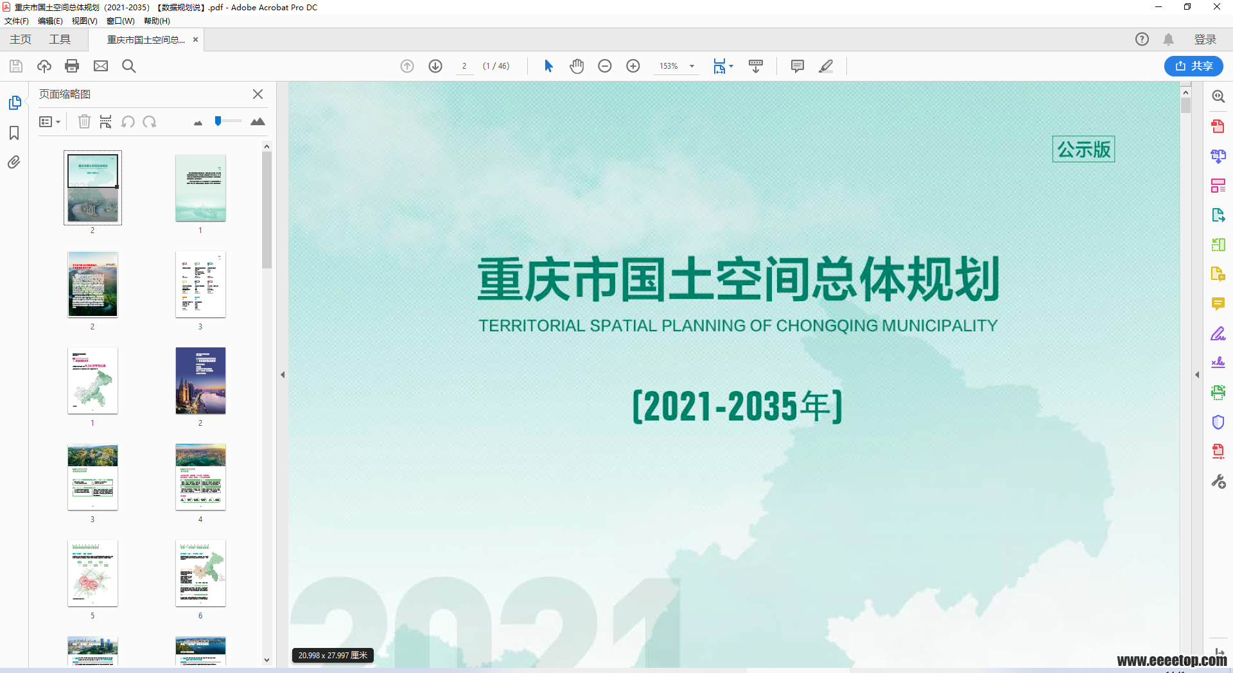Viewport: 1233px width, 673px height.
Task: Activate the Selection arrow tool
Action: [548, 66]
